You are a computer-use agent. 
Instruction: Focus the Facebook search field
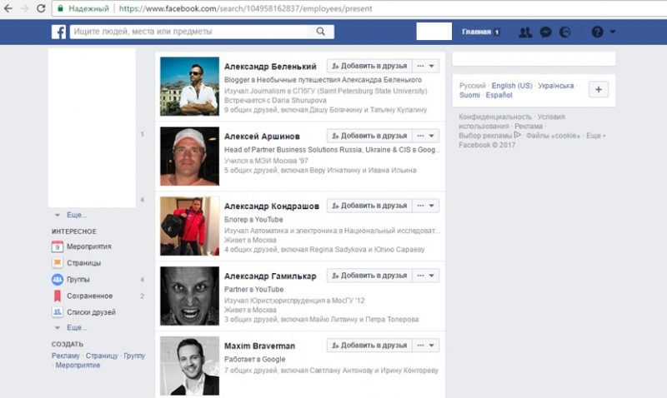click(x=189, y=32)
